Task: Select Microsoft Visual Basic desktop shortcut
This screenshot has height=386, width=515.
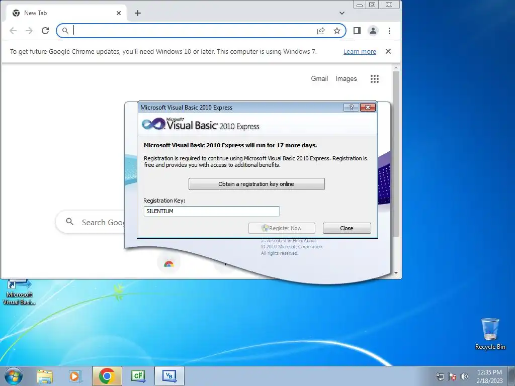Action: [19, 293]
